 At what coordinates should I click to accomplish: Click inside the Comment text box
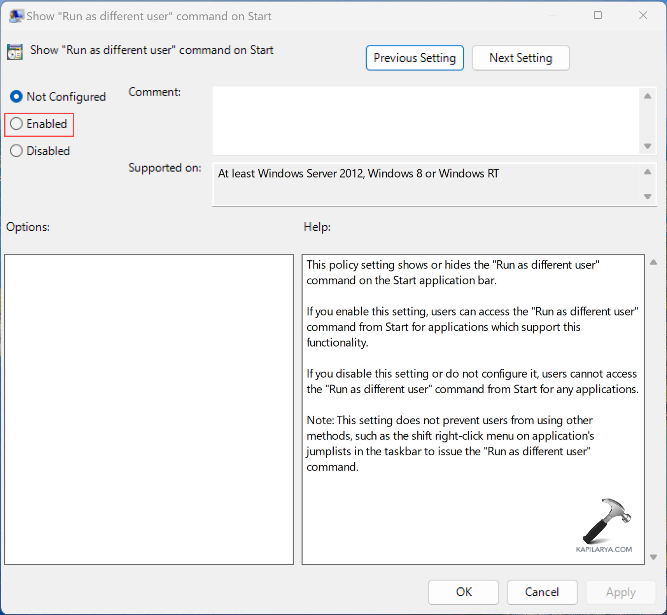(425, 121)
